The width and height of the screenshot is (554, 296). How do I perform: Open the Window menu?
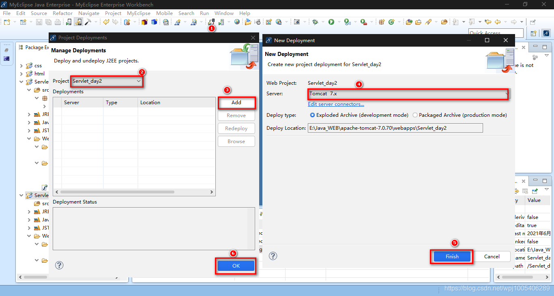[x=224, y=13]
